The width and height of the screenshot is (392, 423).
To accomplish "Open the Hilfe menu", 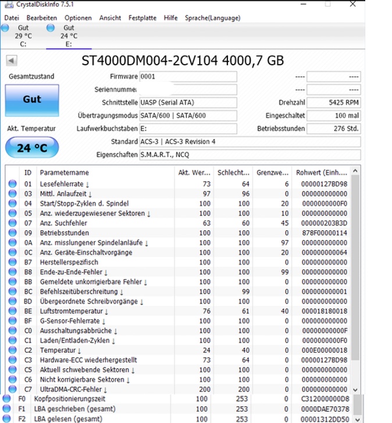I will click(x=170, y=18).
